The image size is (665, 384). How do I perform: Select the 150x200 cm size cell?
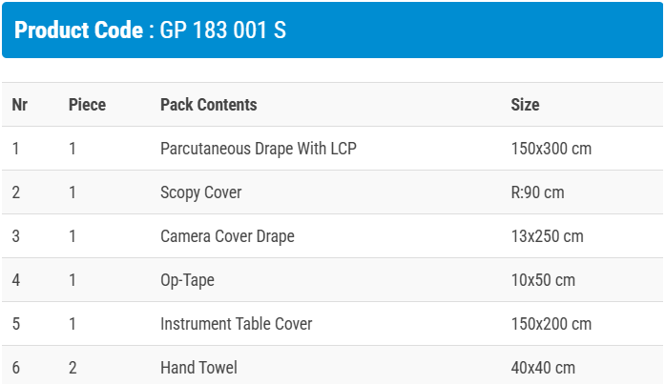[551, 324]
